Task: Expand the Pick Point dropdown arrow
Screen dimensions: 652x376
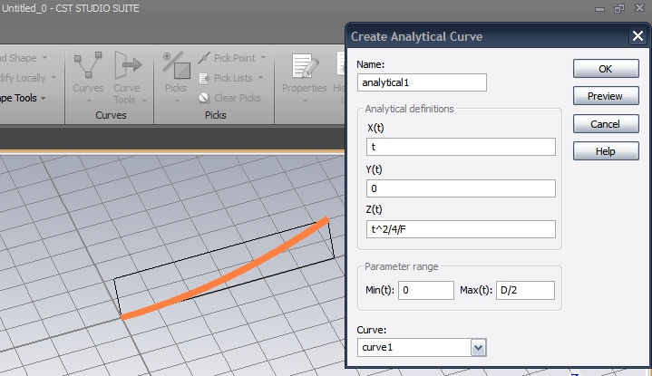Action: [263, 58]
